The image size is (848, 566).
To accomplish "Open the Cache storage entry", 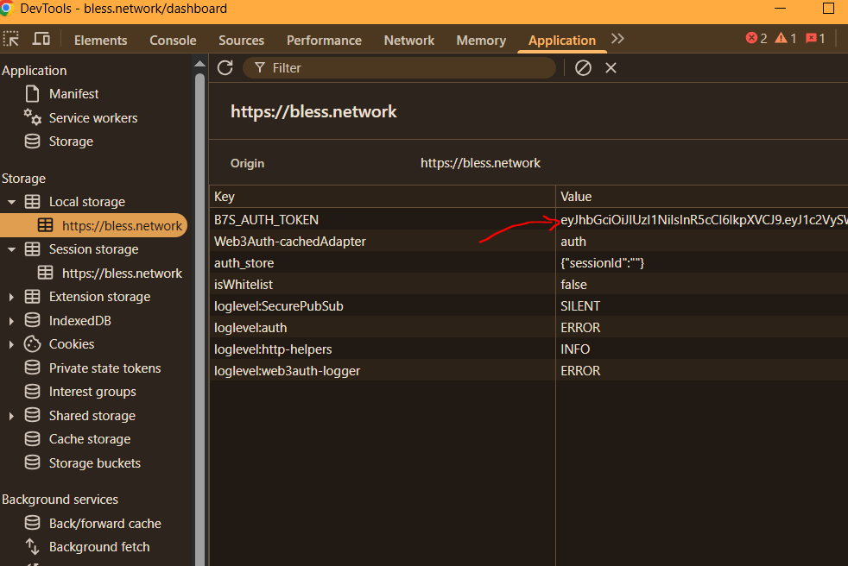I will [x=90, y=439].
